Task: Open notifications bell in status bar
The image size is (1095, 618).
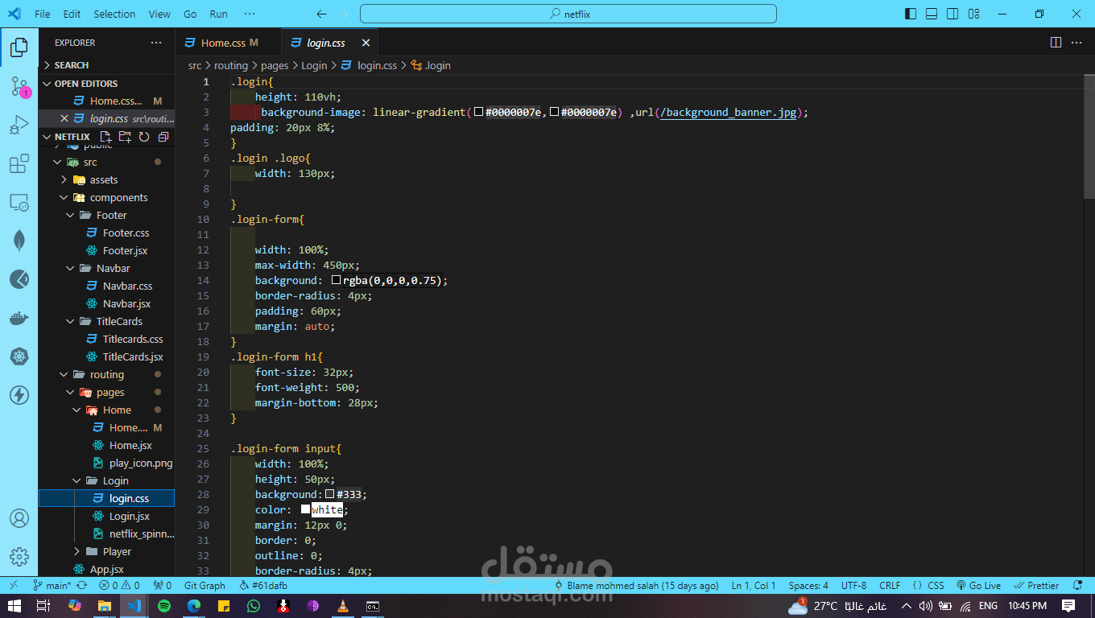Action: click(1077, 585)
